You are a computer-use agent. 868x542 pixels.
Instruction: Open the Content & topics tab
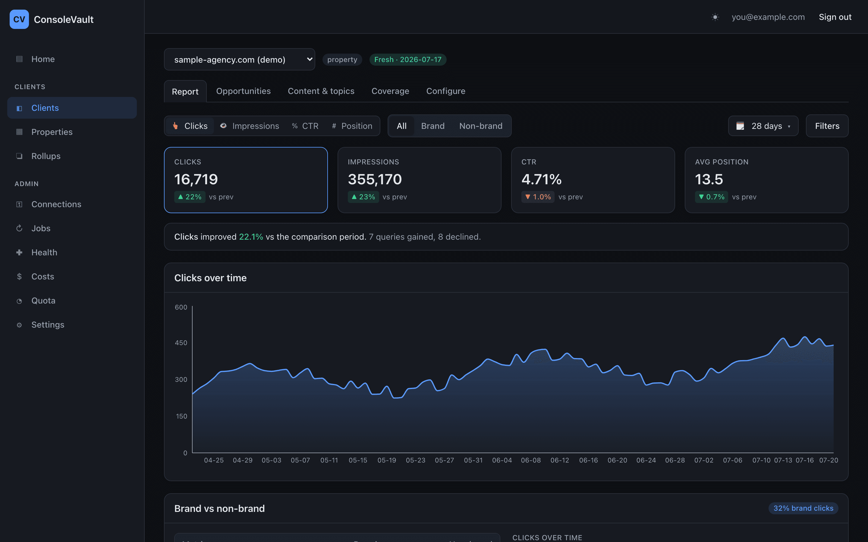point(321,91)
